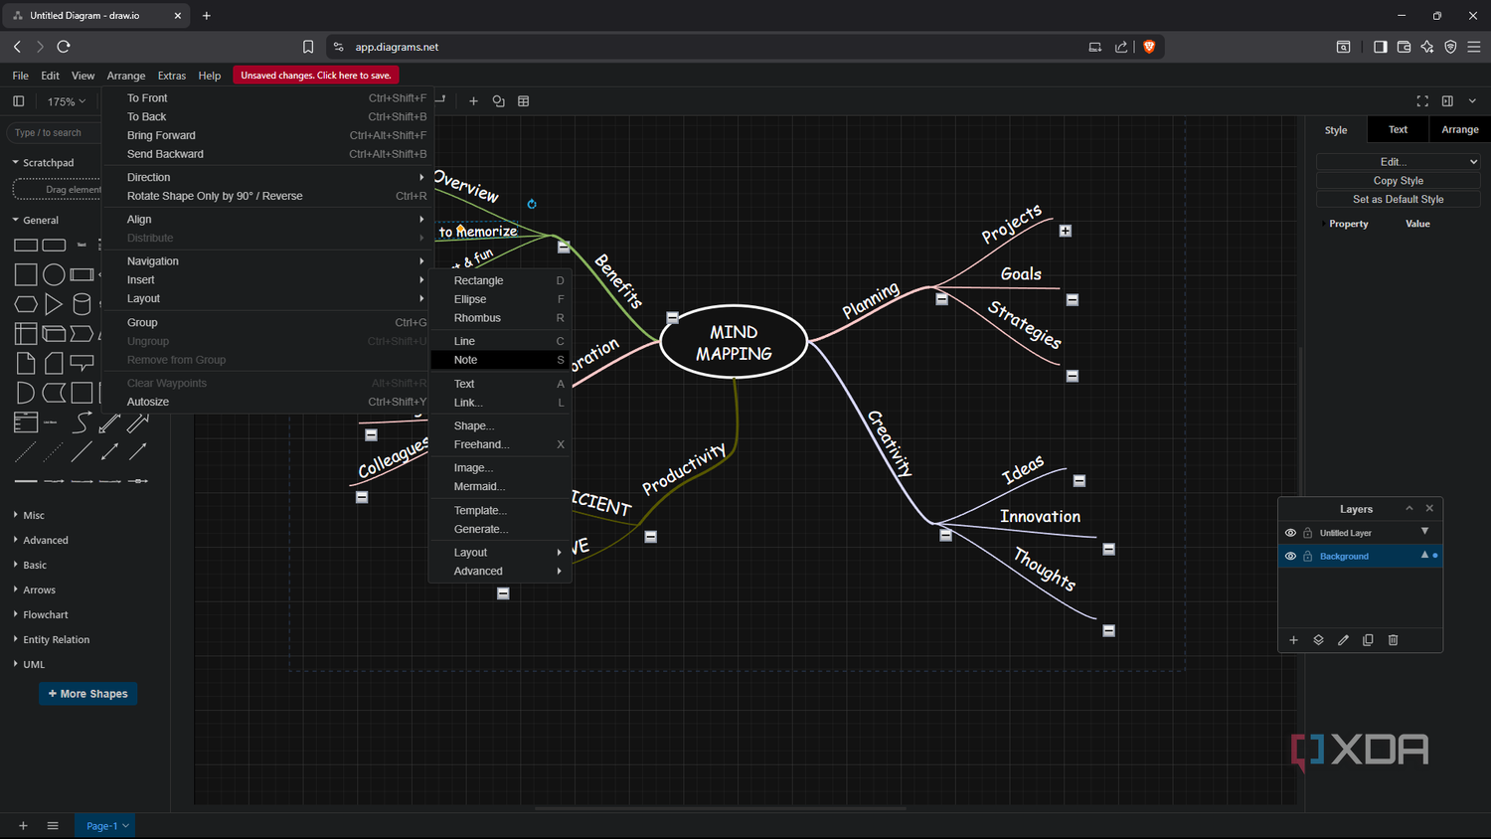Click the insert plus toolbar icon
This screenshot has height=839, width=1491.
[473, 101]
